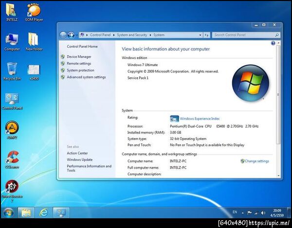Launch AIMP2 from the desktop
Viewport: 292px width, 228px height.
pyautogui.click(x=12, y=130)
